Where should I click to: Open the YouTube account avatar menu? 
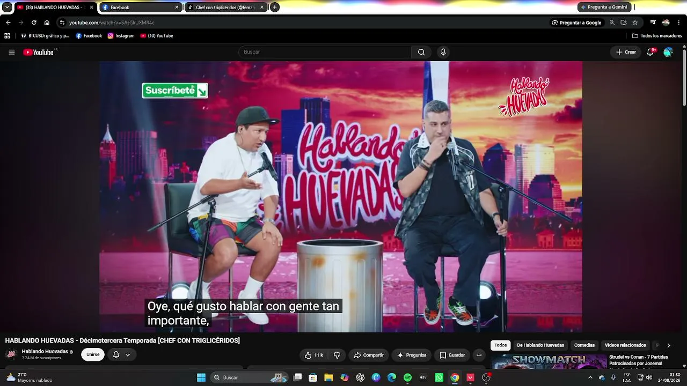(668, 52)
